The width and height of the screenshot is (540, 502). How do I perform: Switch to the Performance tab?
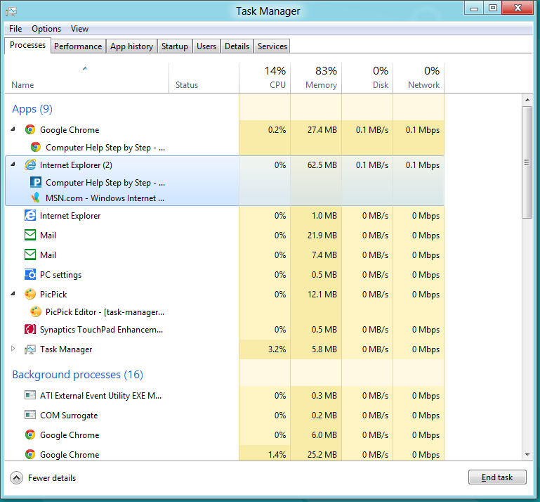(x=78, y=46)
